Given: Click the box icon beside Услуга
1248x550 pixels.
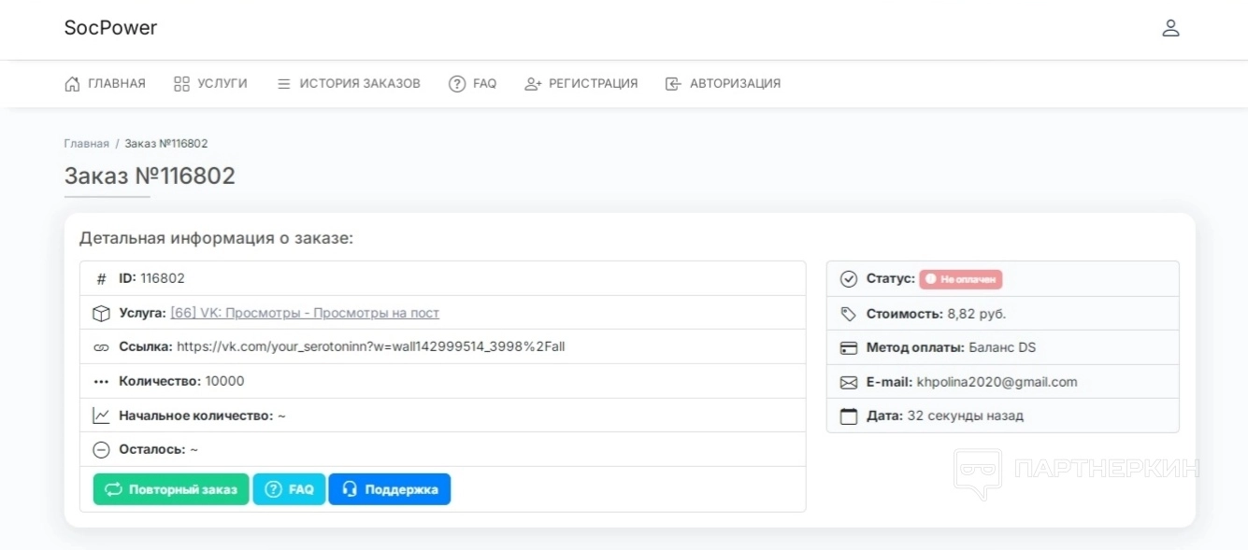Looking at the screenshot, I should tap(101, 313).
